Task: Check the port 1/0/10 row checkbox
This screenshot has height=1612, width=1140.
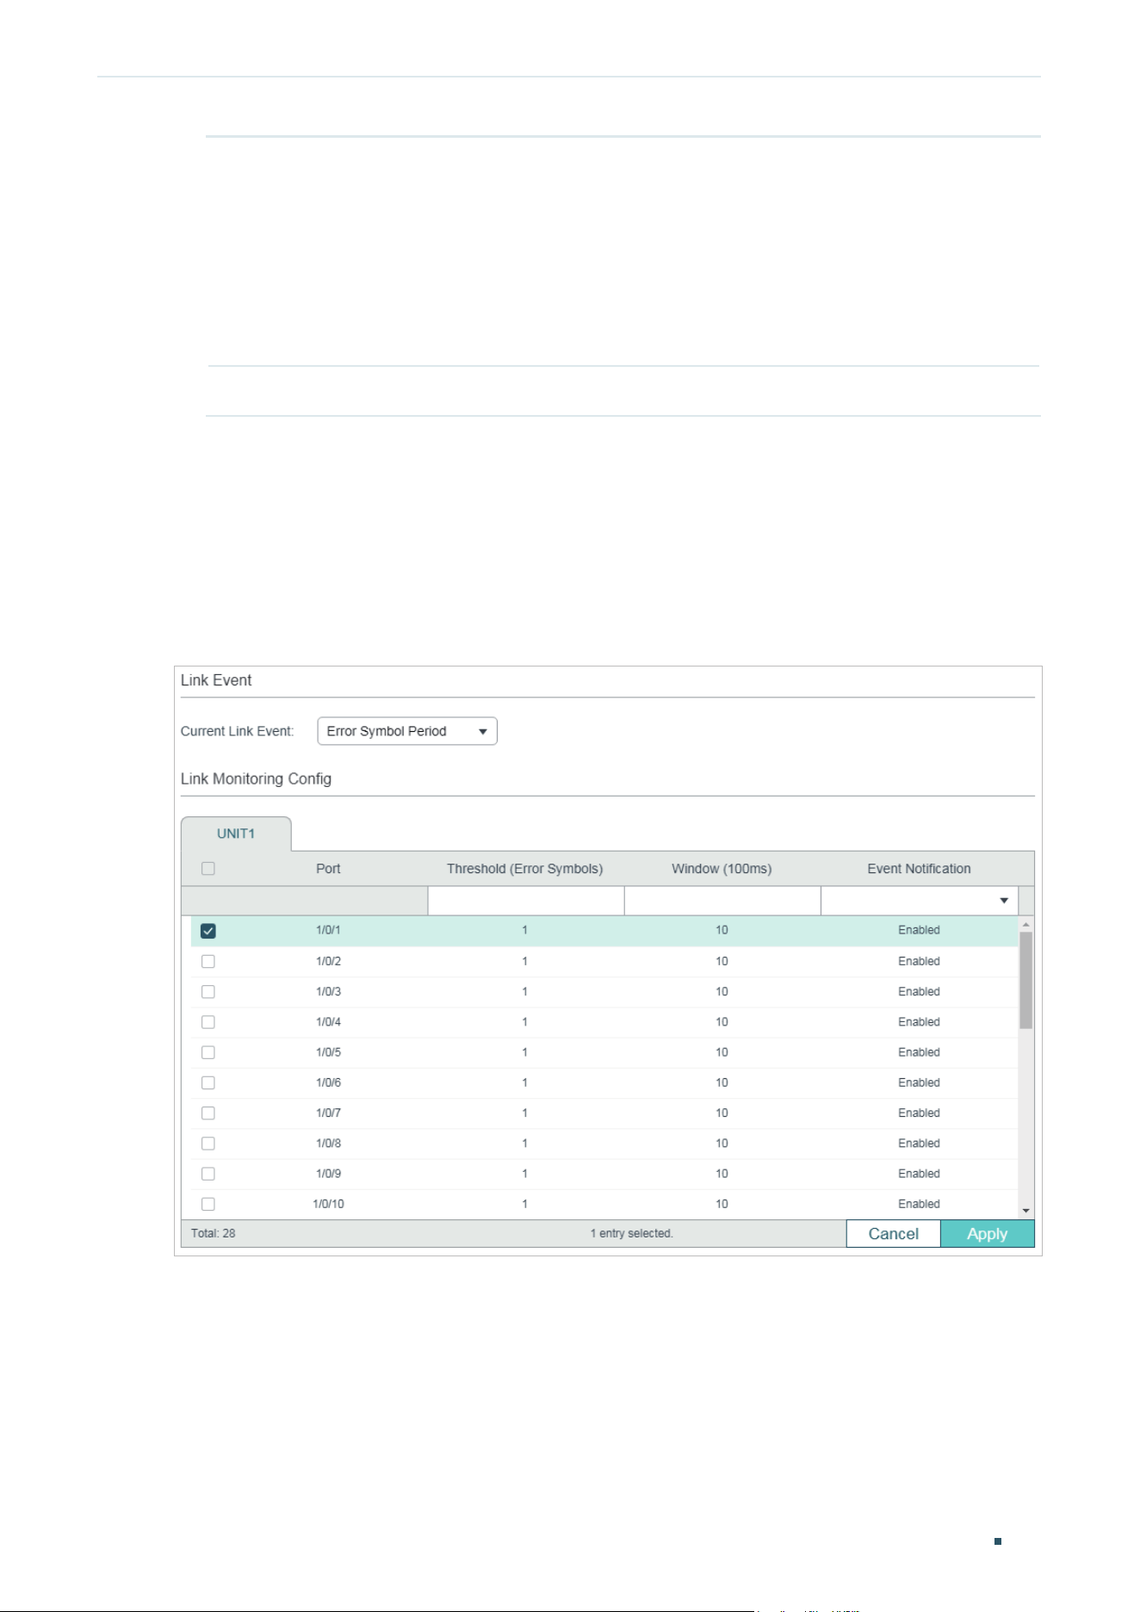Action: point(208,1204)
